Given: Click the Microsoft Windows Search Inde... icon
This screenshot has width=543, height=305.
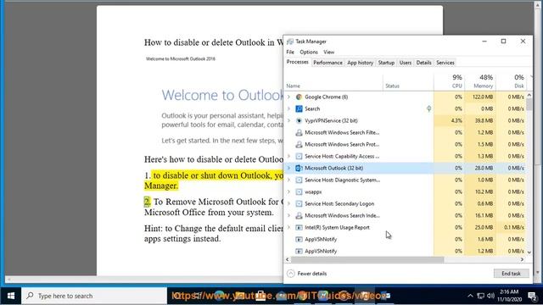Looking at the screenshot, I should click(x=299, y=215).
